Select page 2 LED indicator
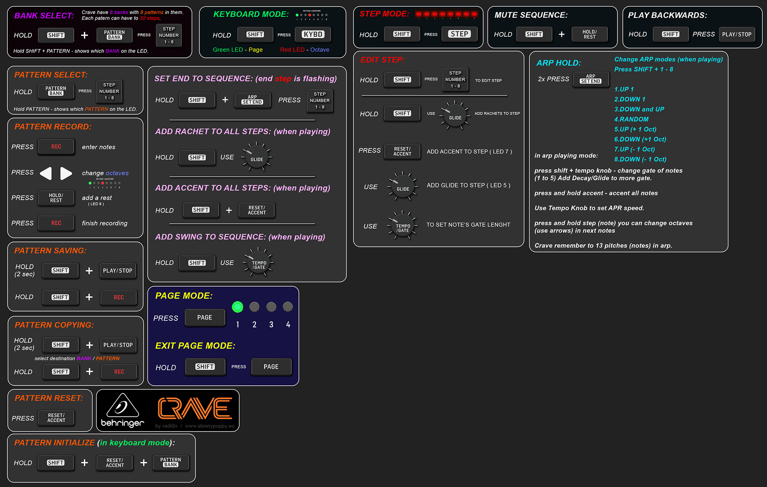The height and width of the screenshot is (487, 767). pyautogui.click(x=254, y=307)
